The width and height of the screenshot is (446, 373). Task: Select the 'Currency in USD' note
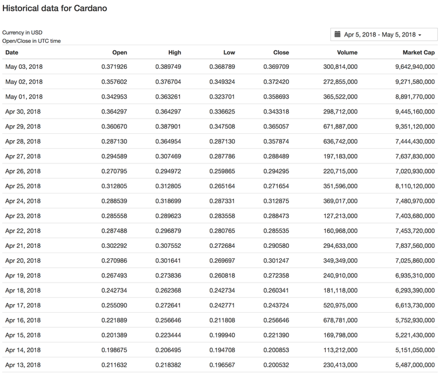pyautogui.click(x=22, y=32)
